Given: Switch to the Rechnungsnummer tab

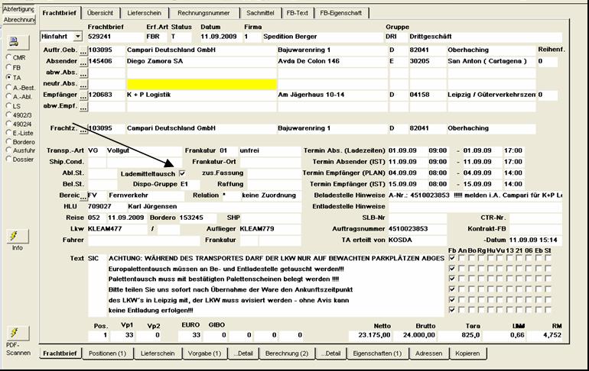Looking at the screenshot, I should [203, 13].
